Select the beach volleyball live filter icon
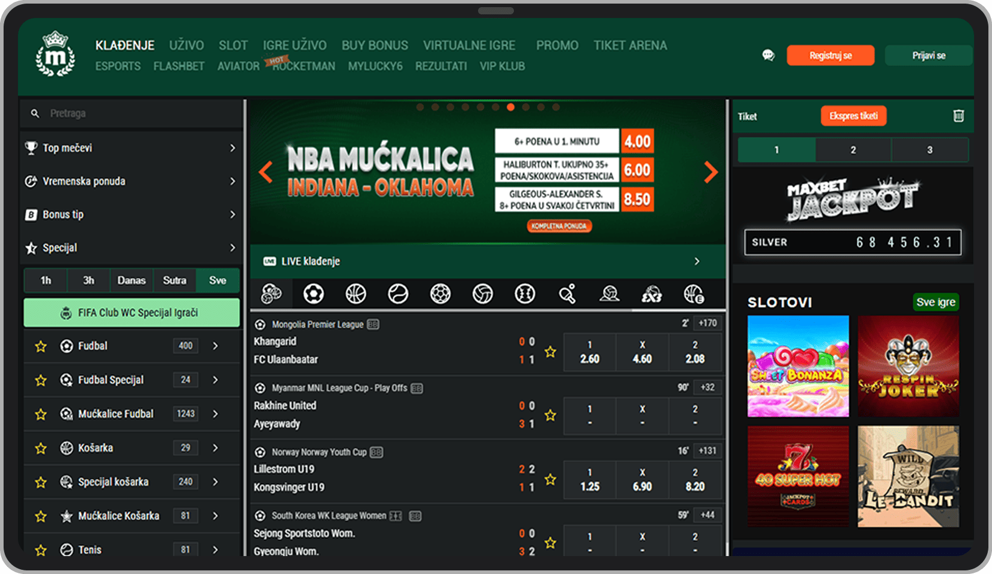 [x=610, y=294]
